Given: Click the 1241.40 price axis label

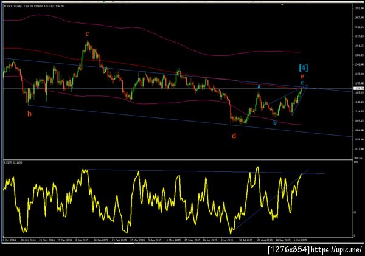Looking at the screenshot, I should pos(359,64).
